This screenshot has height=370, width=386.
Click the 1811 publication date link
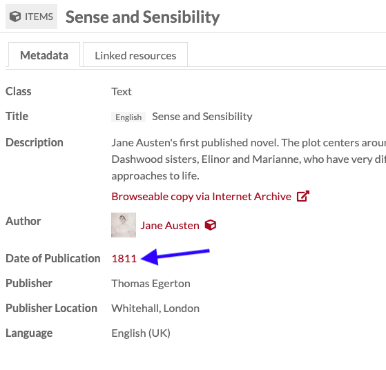point(124,258)
